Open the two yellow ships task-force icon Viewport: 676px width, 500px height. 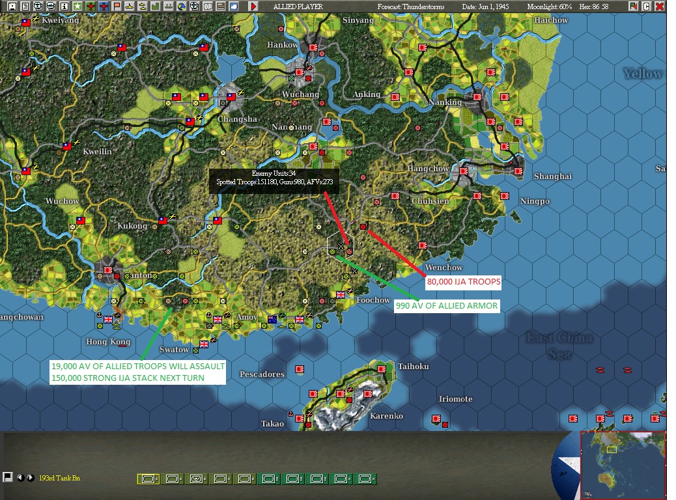coord(142,6)
